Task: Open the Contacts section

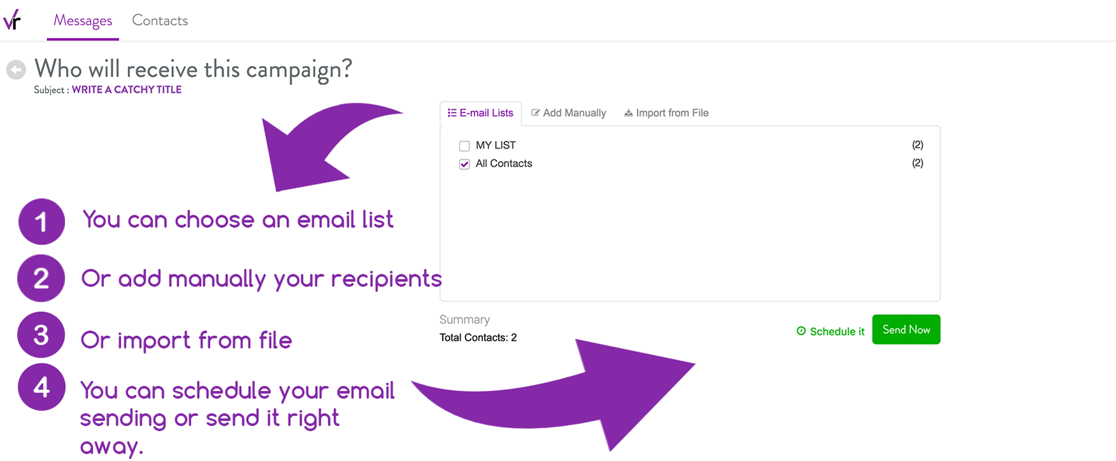Action: pos(160,20)
